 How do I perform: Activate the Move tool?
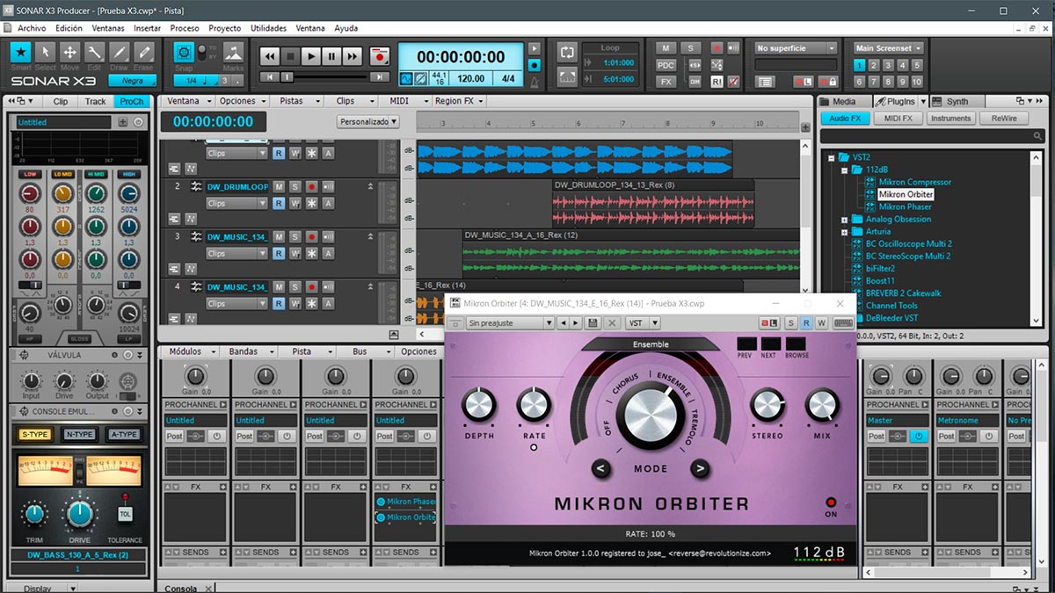69,52
